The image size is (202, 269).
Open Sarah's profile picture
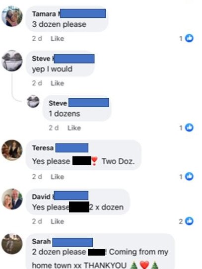[x=12, y=244]
